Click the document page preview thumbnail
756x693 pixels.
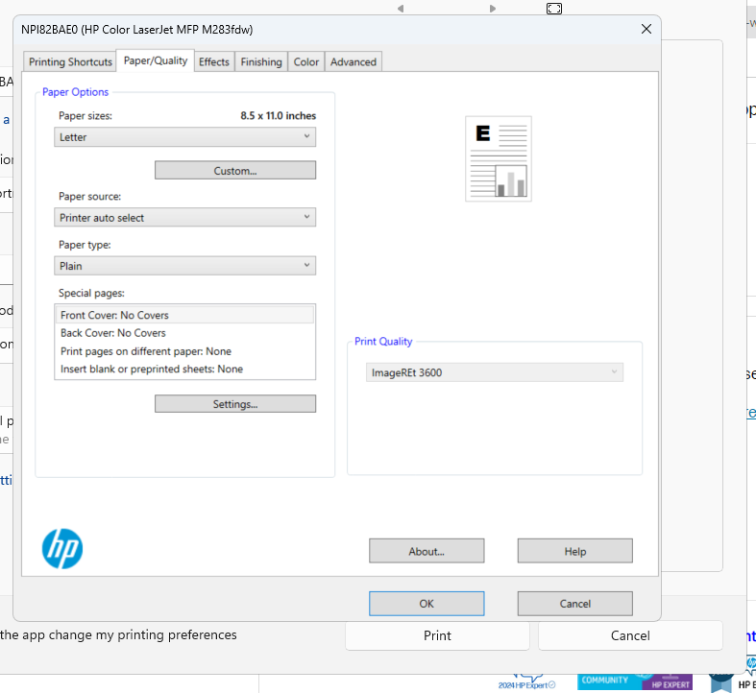pyautogui.click(x=499, y=158)
